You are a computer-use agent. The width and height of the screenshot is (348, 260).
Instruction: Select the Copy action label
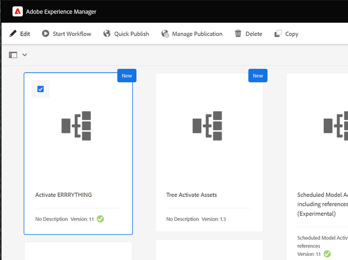click(292, 34)
